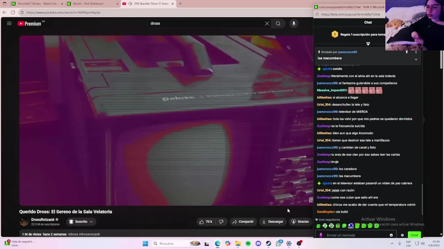
Task: Open OBS Studio from the taskbar
Action: click(x=299, y=243)
